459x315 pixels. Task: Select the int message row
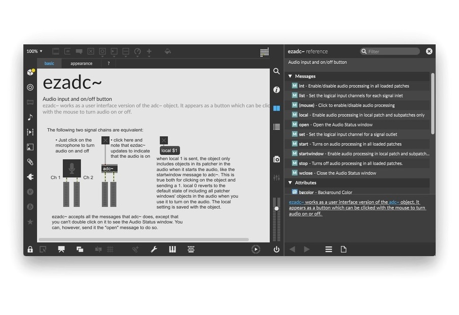(x=358, y=86)
